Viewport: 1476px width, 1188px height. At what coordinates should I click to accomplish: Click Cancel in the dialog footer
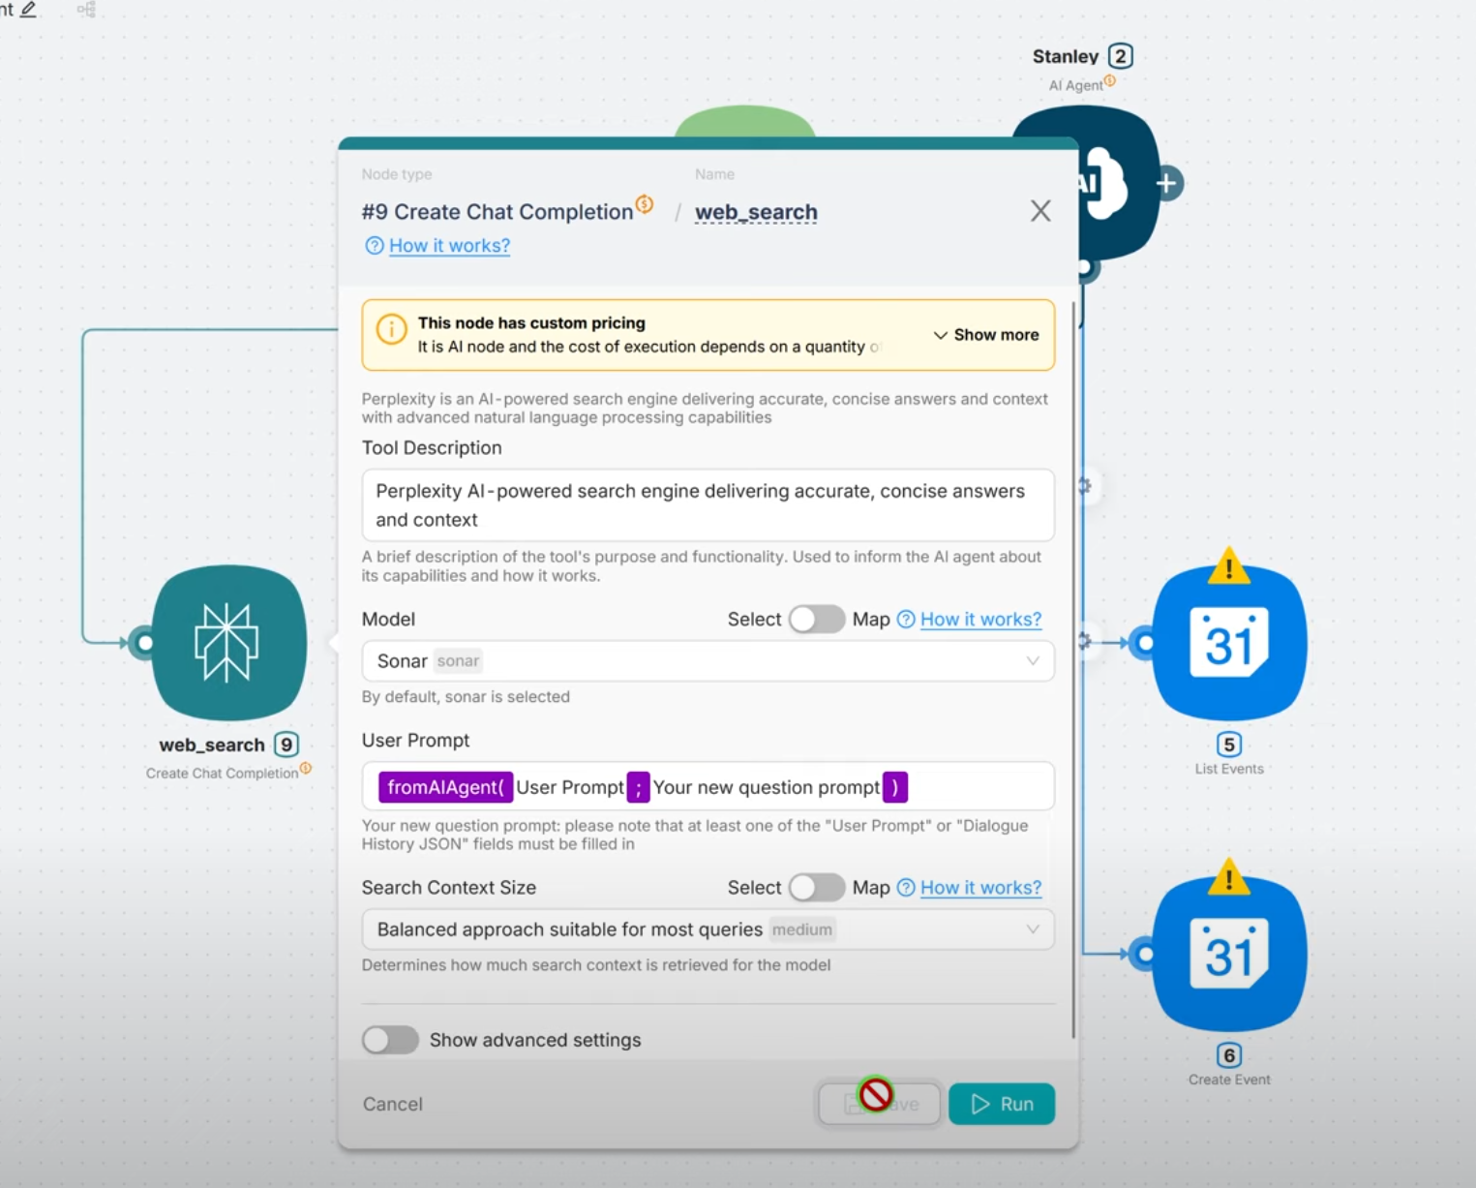pos(392,1104)
